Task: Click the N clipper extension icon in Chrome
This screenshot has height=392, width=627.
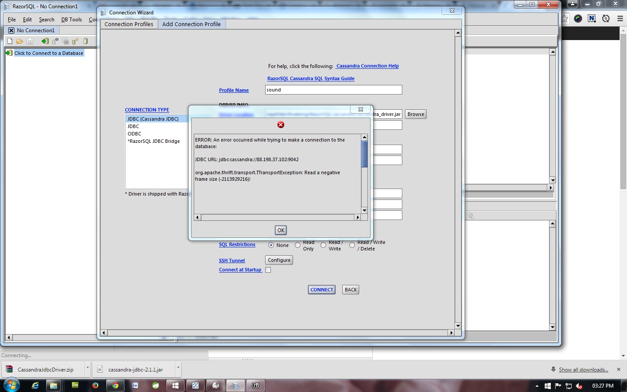Action: (592, 18)
